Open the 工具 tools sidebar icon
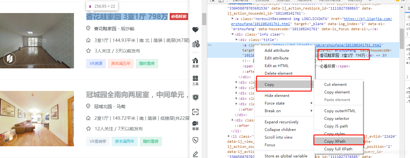This screenshot has height=158, width=410. pos(195,80)
